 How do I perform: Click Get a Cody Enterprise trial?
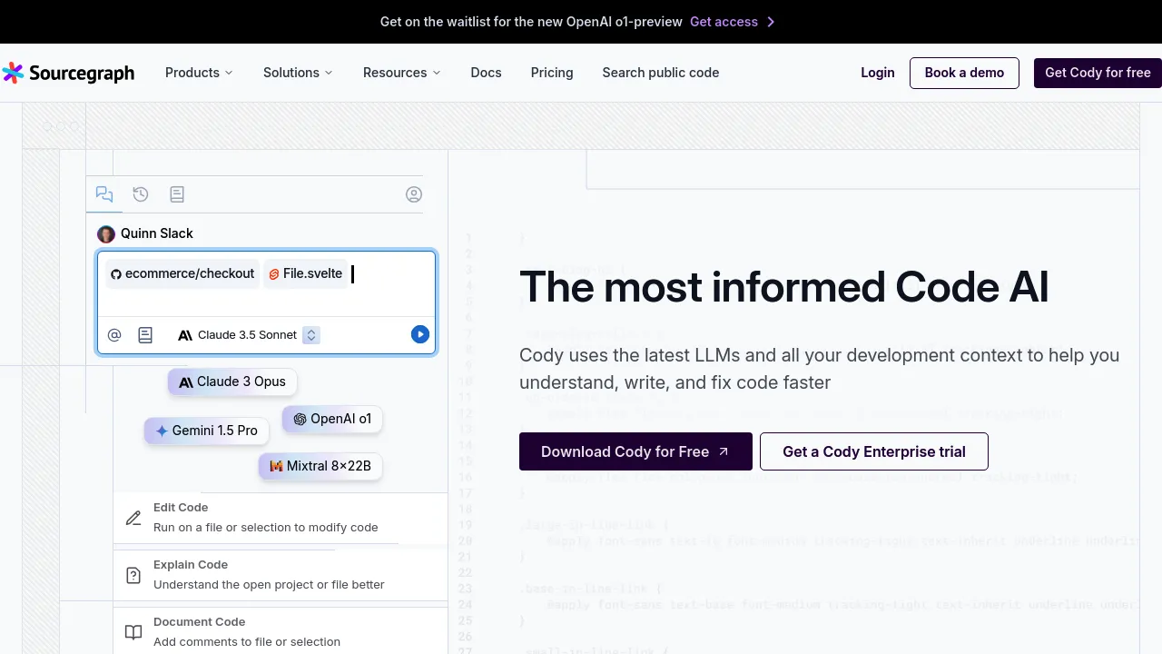(x=873, y=451)
